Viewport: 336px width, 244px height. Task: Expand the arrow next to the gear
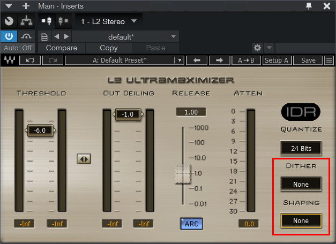coord(269,48)
